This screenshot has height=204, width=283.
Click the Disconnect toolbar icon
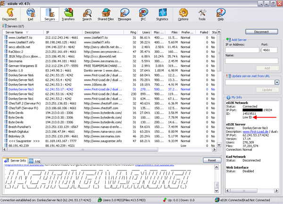[9, 13]
